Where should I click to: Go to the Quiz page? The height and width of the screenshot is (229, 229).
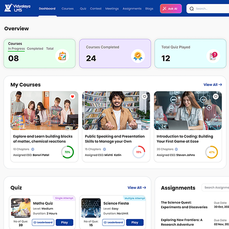(x=83, y=9)
